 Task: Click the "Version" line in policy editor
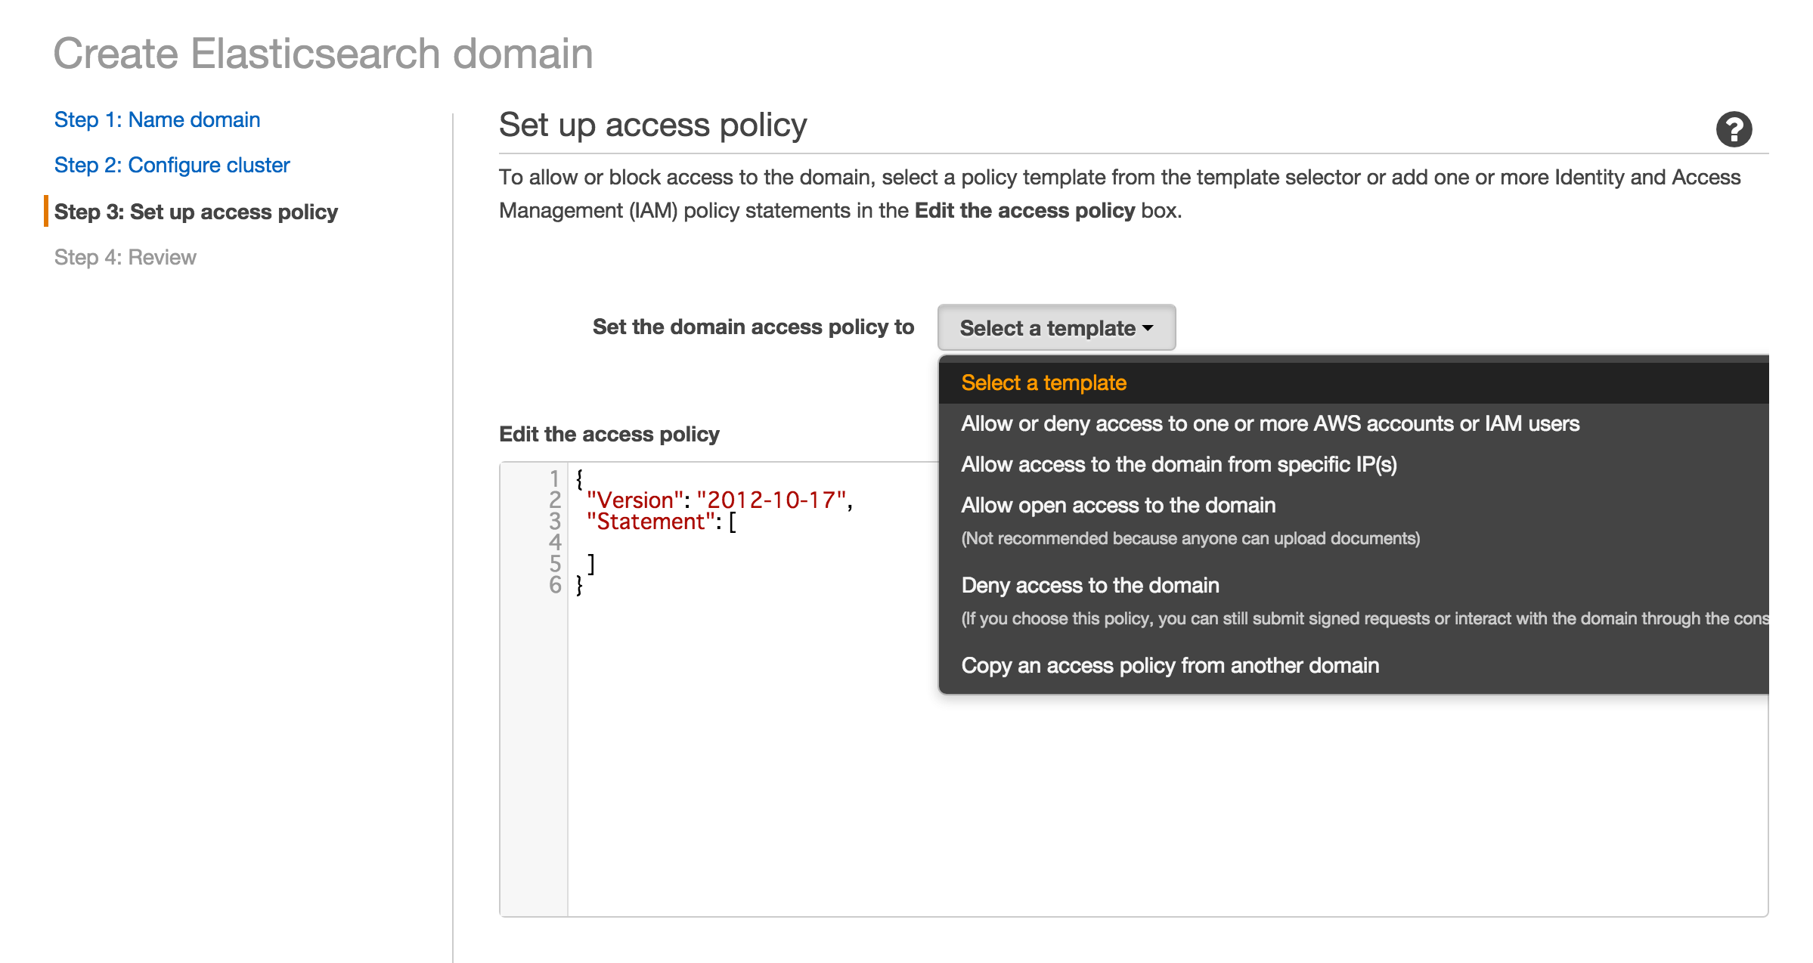[719, 500]
